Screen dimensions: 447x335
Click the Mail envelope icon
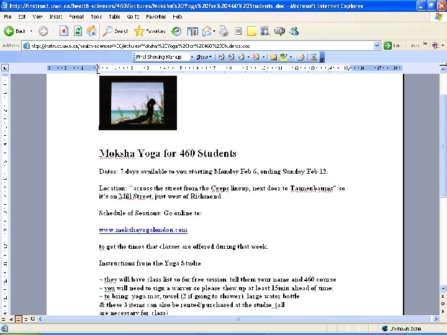(x=207, y=31)
